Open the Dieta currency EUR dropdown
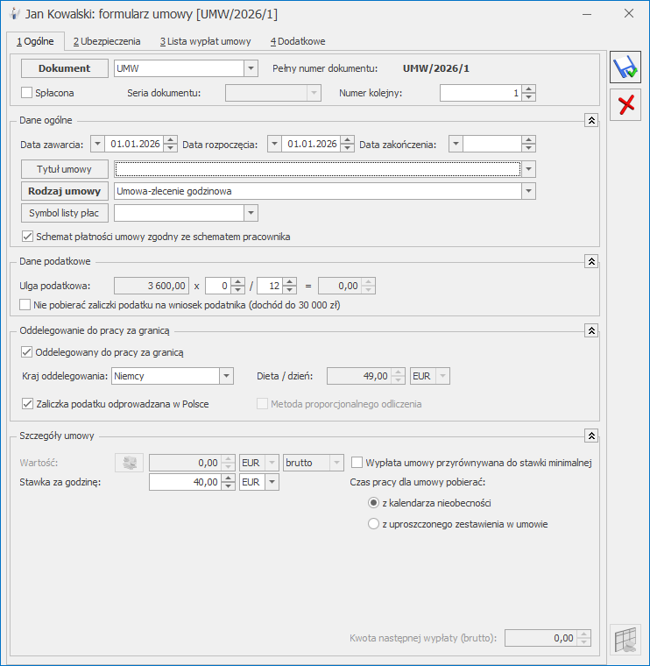The image size is (650, 666). tap(442, 376)
